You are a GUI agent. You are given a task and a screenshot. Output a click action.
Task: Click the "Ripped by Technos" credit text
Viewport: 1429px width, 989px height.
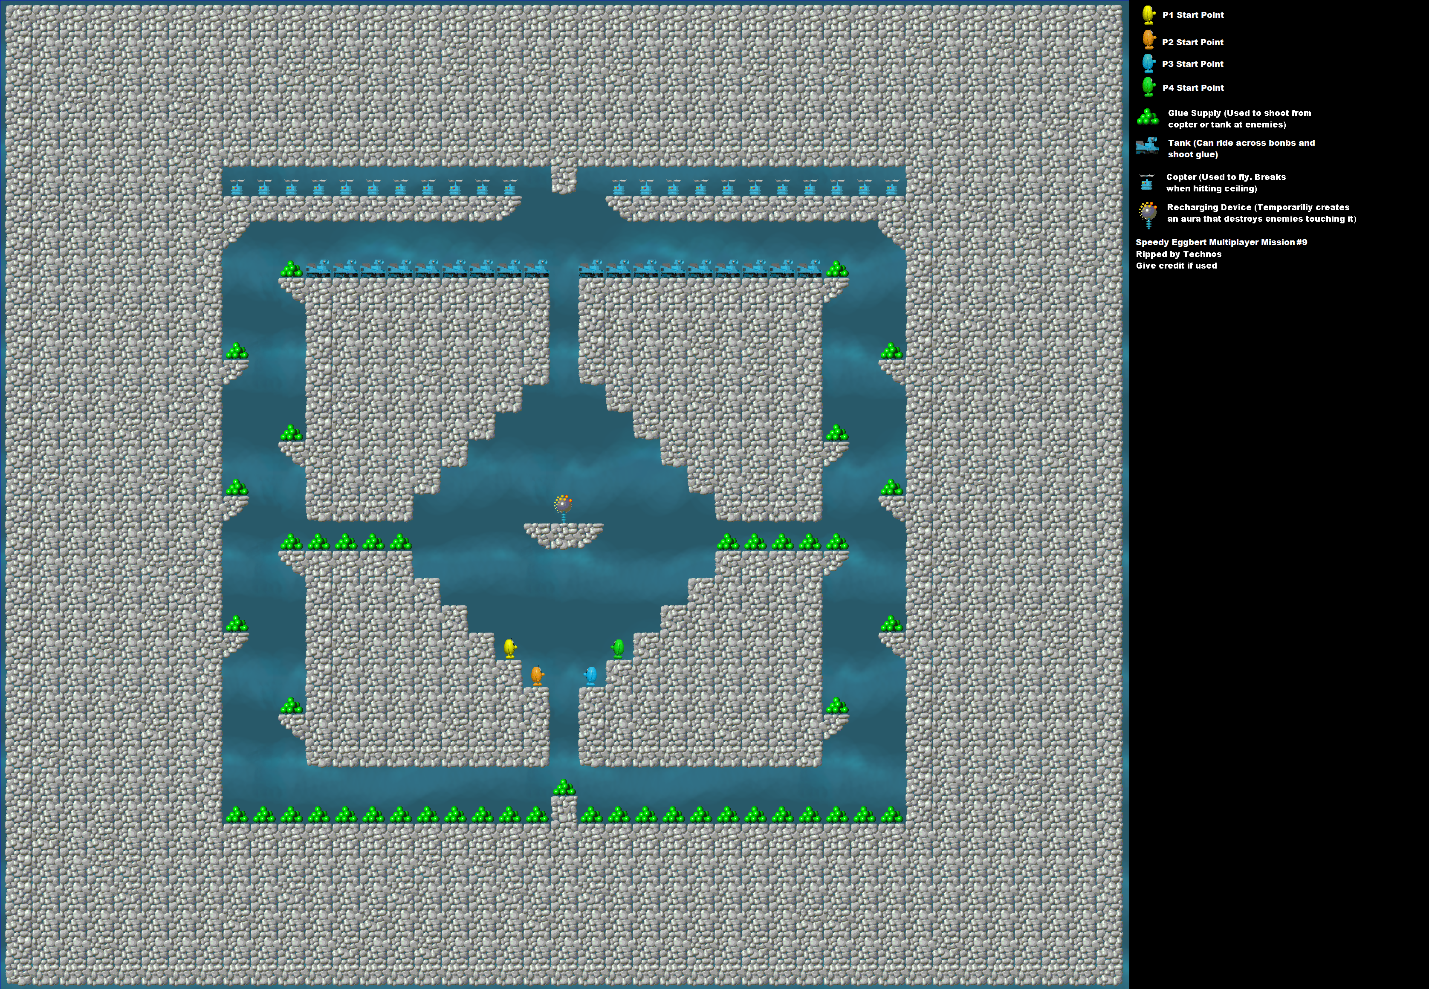pos(1178,254)
